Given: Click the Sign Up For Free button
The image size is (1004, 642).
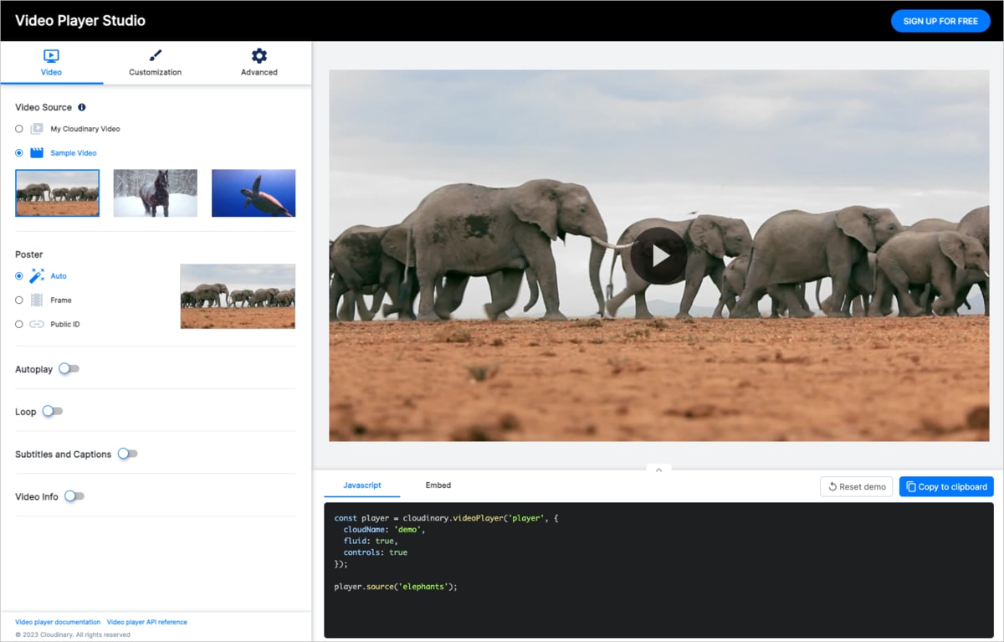Looking at the screenshot, I should click(940, 21).
